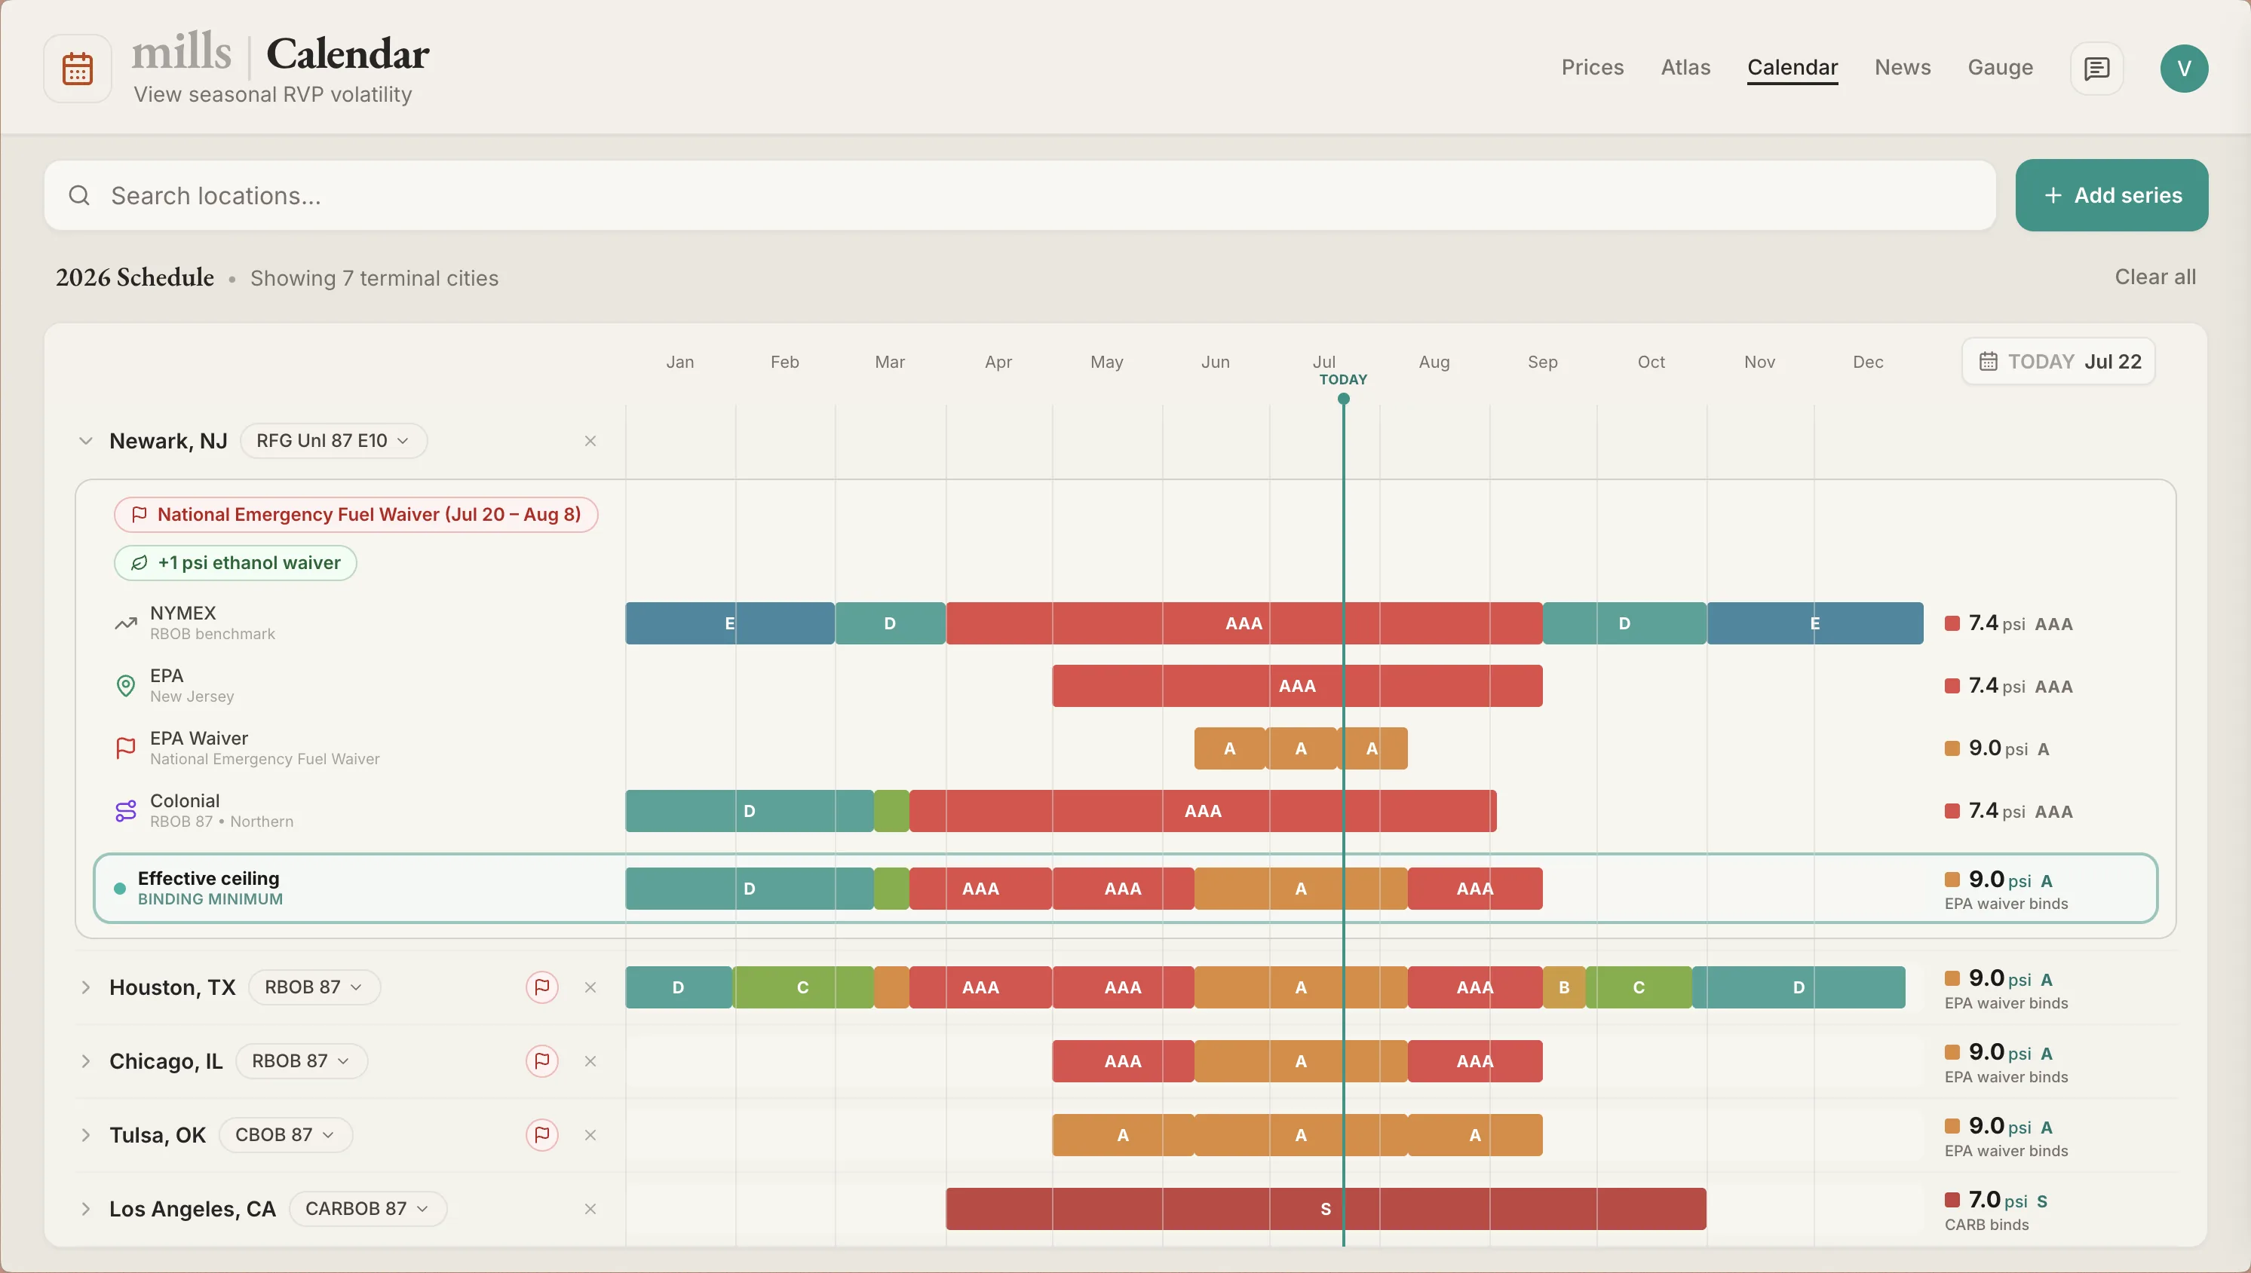Click the +1 psi ethanol waiver chip
The width and height of the screenshot is (2251, 1273).
[235, 563]
